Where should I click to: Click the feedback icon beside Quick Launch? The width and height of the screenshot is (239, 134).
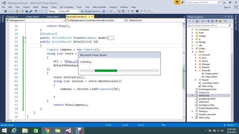point(183,3)
